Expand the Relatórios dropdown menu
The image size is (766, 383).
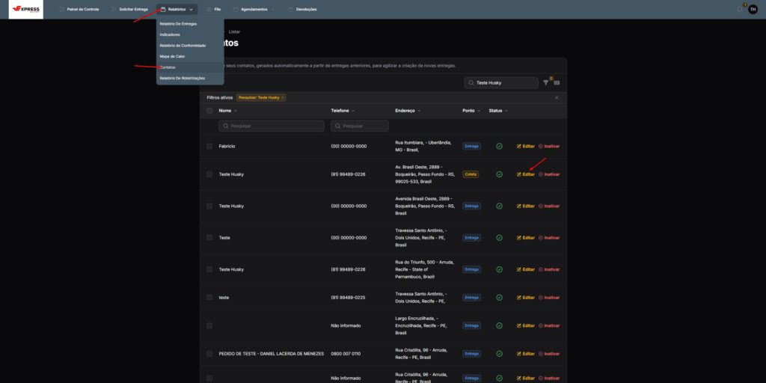click(177, 9)
